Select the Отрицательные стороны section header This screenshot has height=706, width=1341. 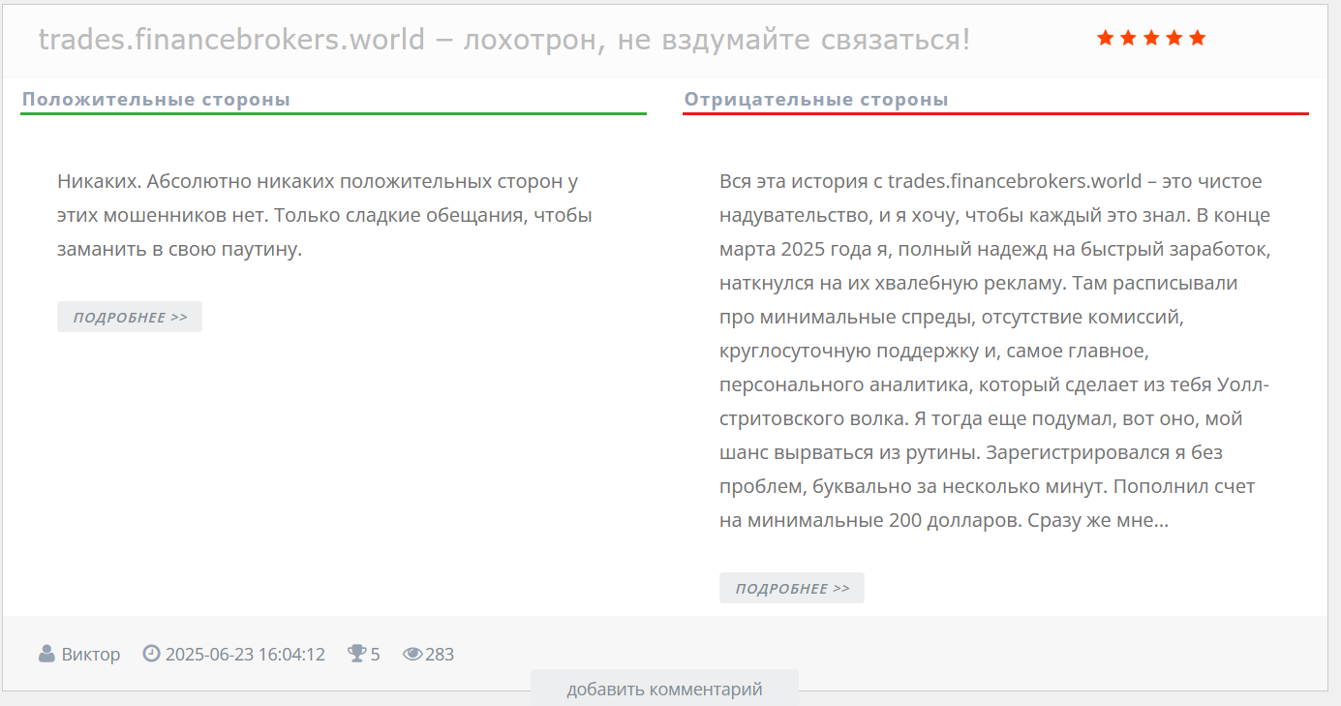816,98
